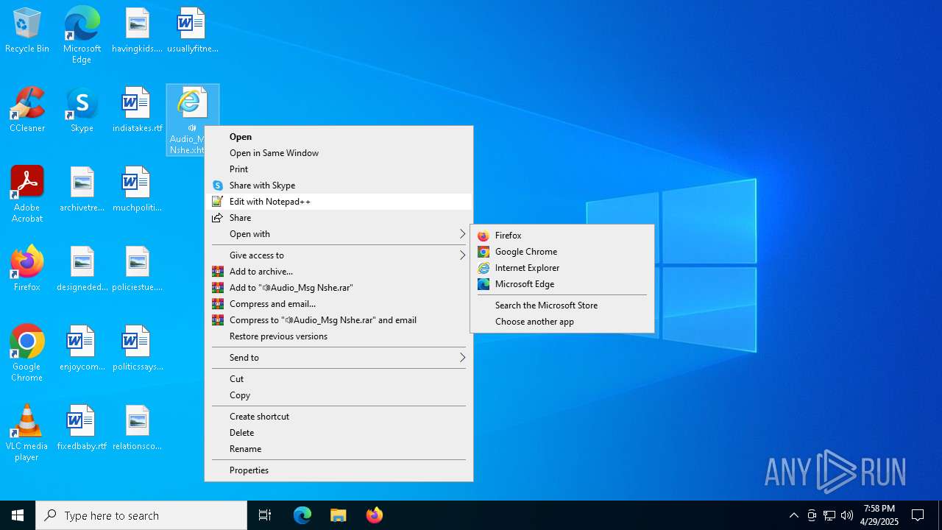
Task: Choose Search the Microsoft Store
Action: click(x=562, y=305)
